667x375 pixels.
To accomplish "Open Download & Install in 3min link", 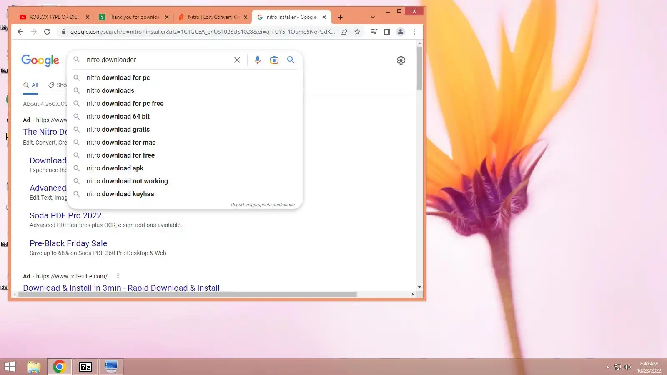I will (x=121, y=287).
